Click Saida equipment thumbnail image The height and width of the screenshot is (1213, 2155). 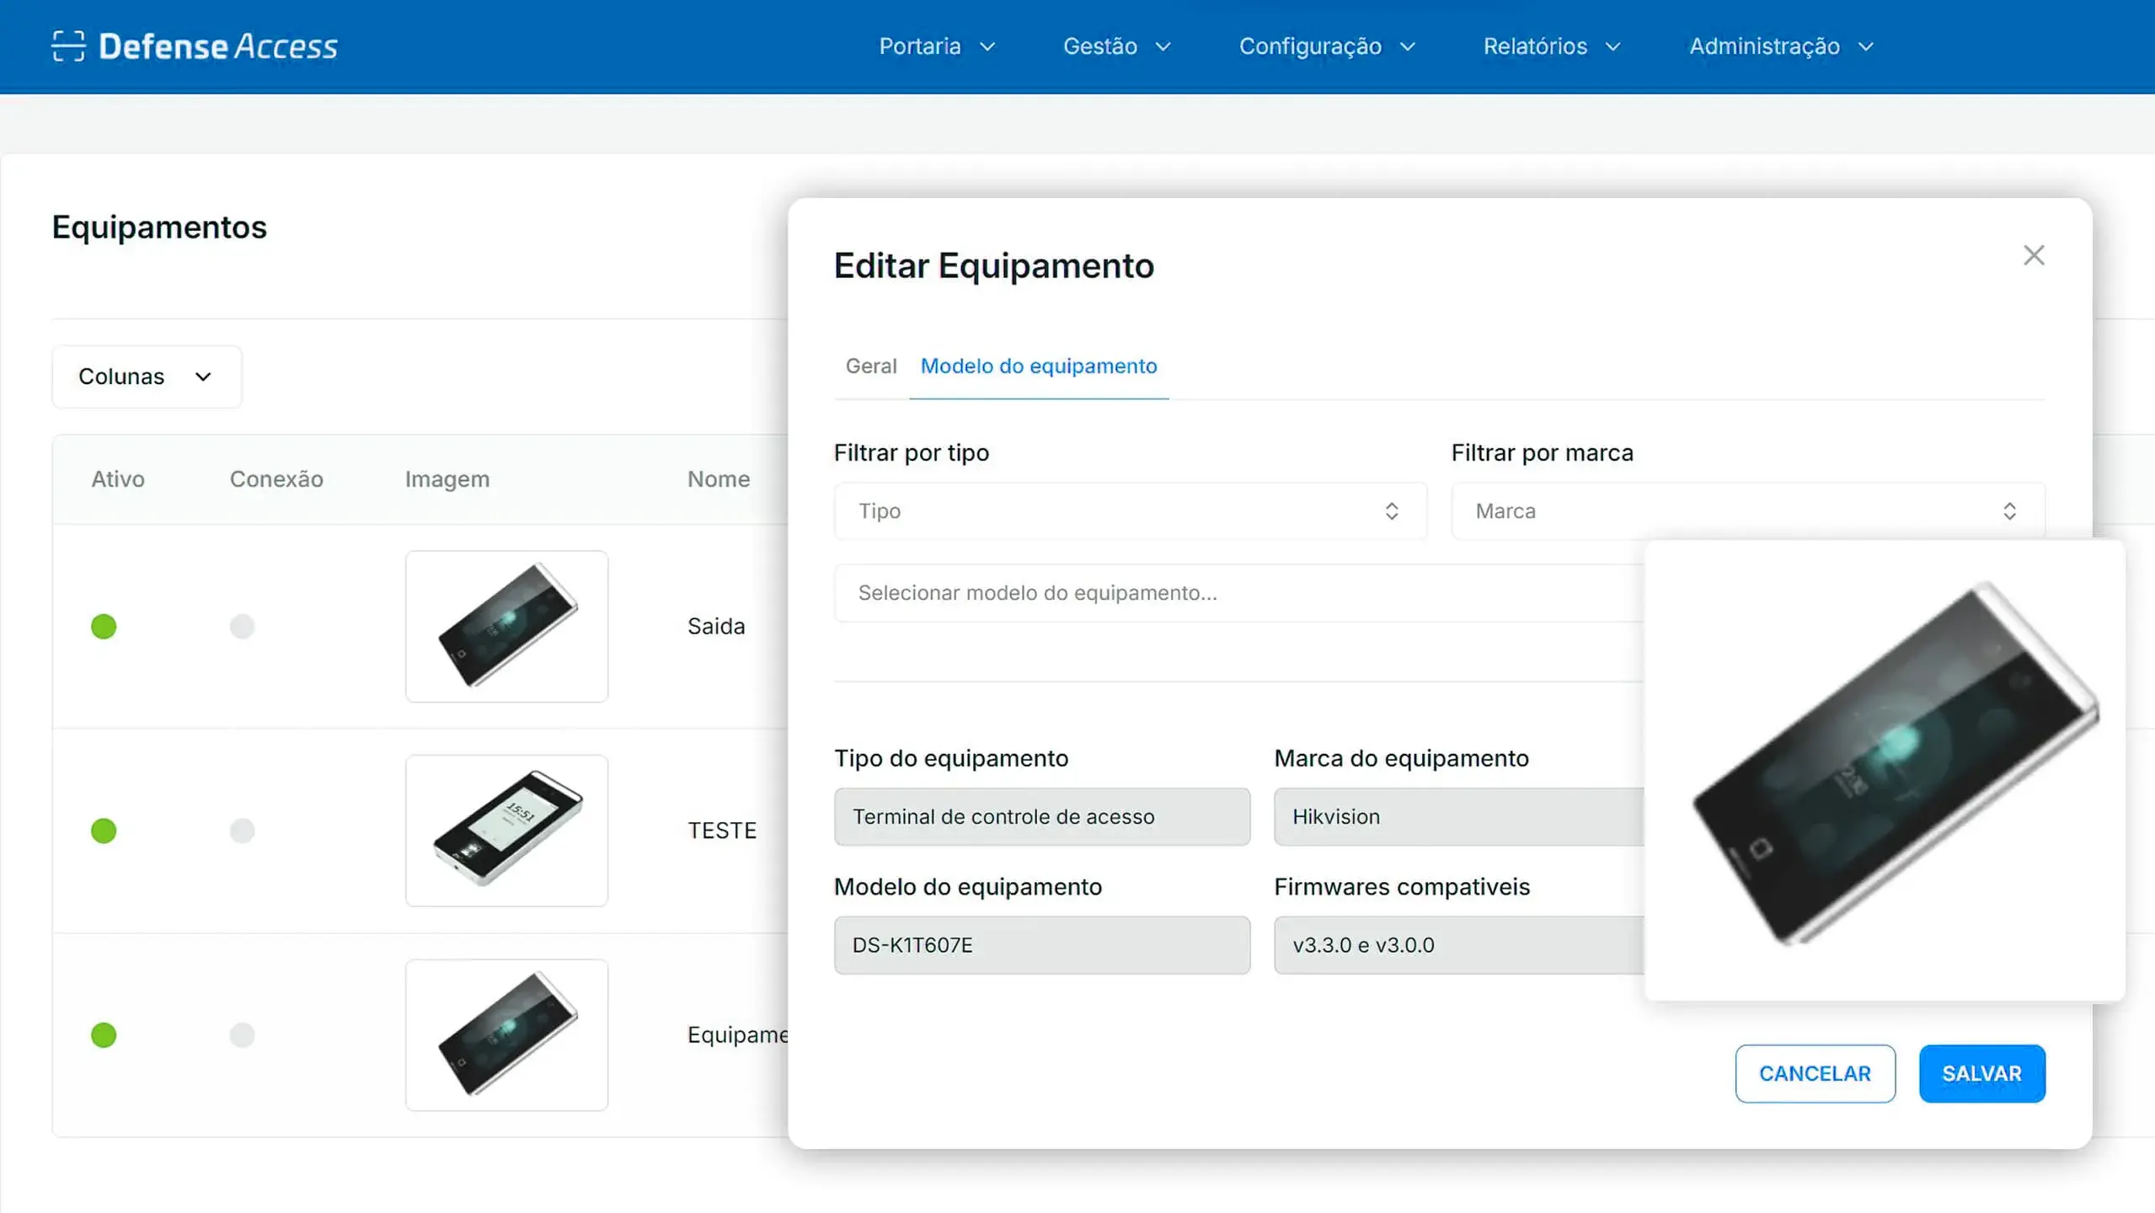tap(506, 626)
